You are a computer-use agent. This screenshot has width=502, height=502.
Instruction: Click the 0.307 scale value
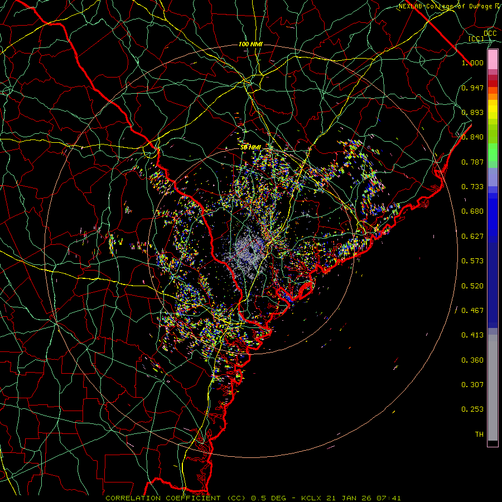tap(472, 385)
